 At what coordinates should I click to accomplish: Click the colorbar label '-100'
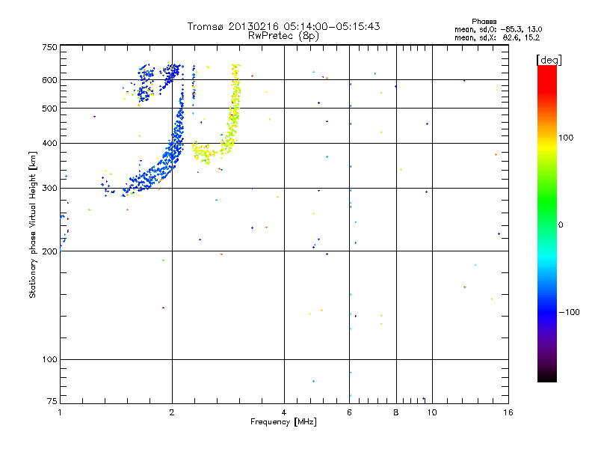[569, 312]
